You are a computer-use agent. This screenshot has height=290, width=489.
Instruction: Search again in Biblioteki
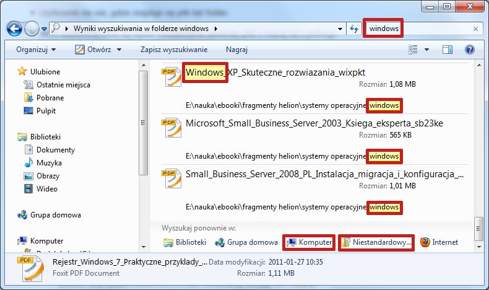[184, 242]
